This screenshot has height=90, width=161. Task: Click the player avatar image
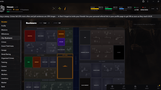[3, 9]
